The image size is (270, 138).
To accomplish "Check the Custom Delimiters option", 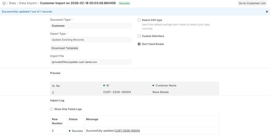I will tap(139, 36).
